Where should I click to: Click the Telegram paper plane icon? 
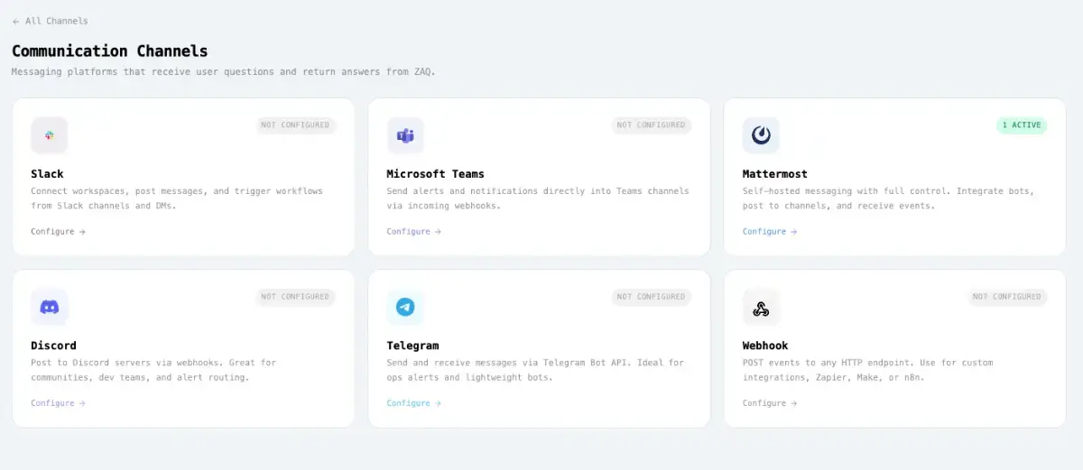click(405, 307)
